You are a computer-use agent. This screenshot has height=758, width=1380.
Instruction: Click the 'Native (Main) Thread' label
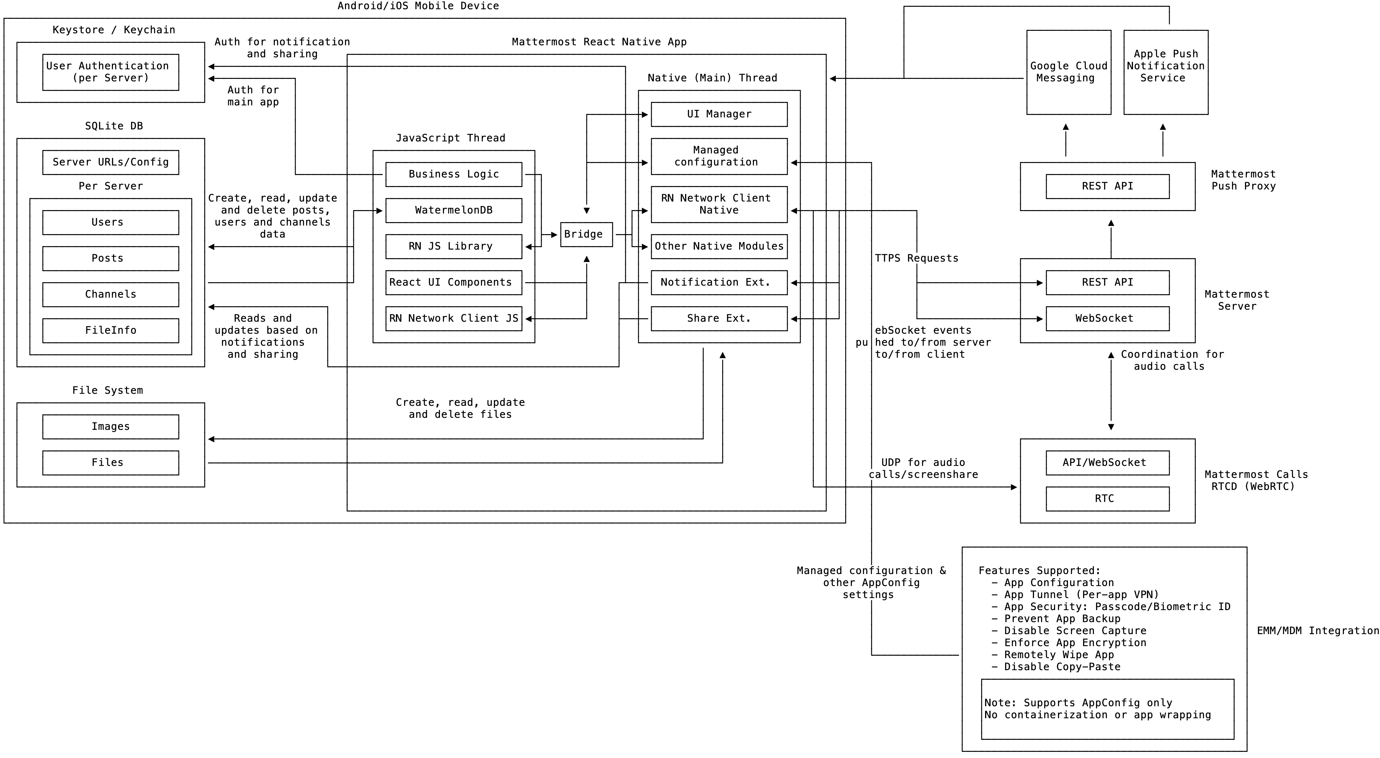(x=712, y=78)
